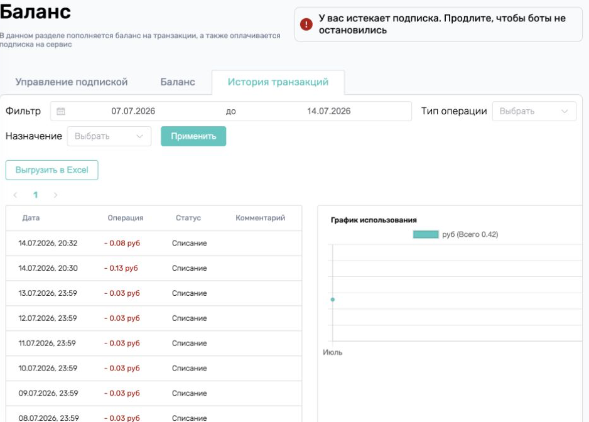The width and height of the screenshot is (589, 422).
Task: Switch to the Баланс tab
Action: [x=178, y=82]
